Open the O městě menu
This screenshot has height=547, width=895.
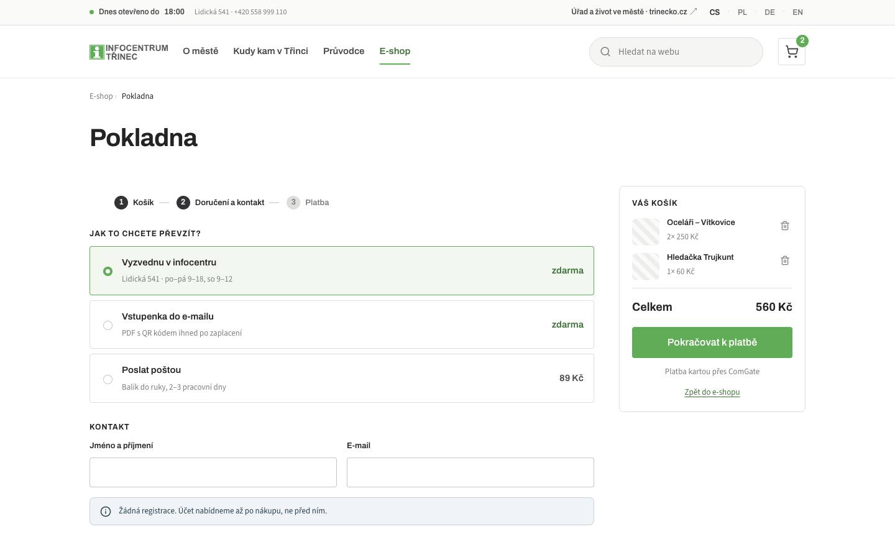point(201,51)
